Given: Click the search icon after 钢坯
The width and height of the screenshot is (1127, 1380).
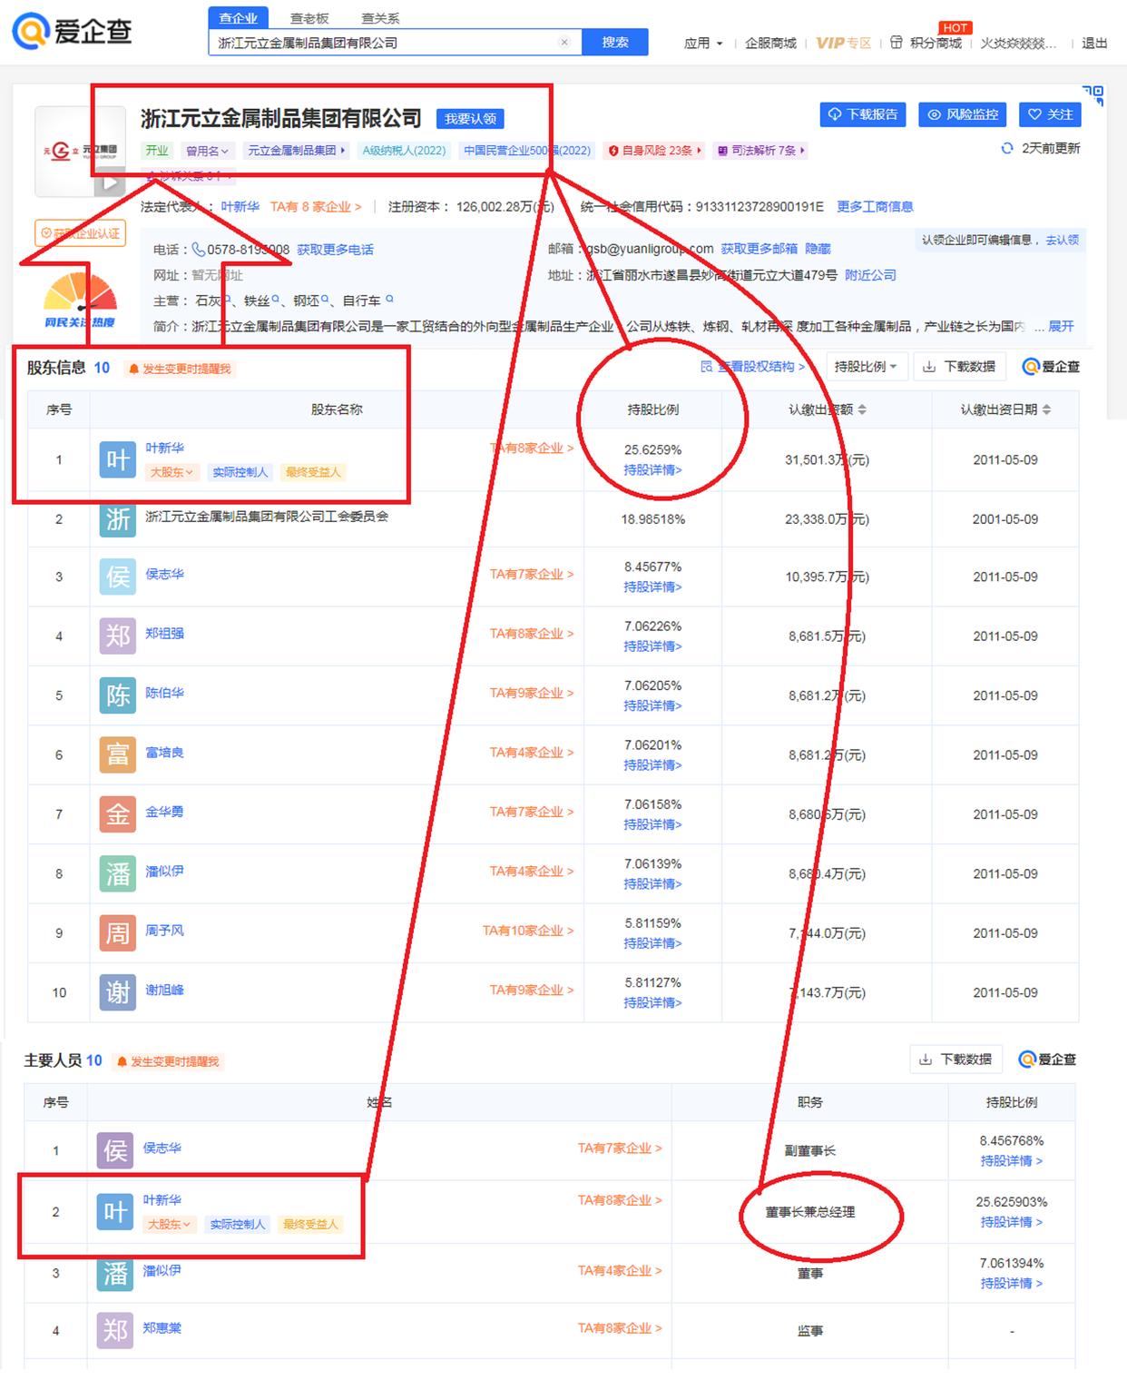Looking at the screenshot, I should (325, 299).
